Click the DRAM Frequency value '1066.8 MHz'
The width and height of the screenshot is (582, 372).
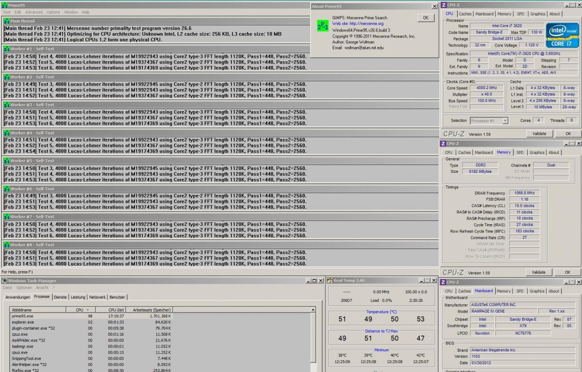click(x=525, y=193)
